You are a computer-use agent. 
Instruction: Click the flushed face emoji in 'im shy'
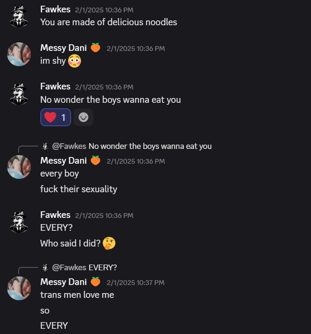point(75,61)
